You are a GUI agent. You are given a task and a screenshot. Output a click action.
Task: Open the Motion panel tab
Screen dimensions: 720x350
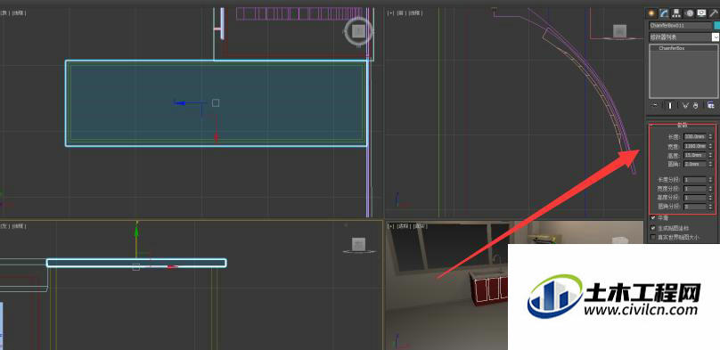coord(689,13)
